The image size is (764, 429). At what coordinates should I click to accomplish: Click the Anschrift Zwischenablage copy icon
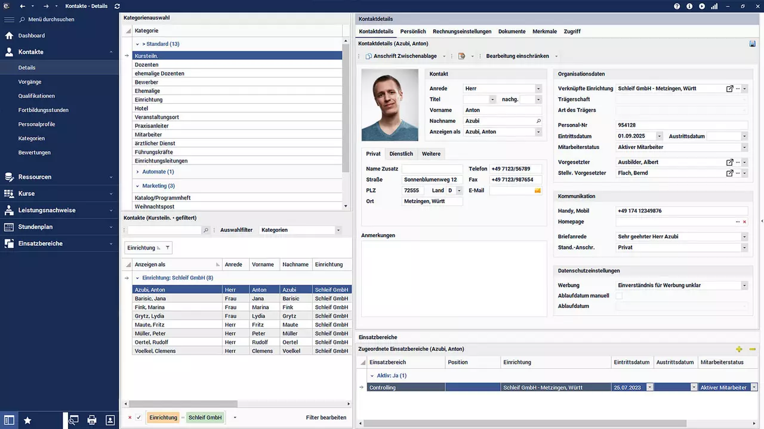pyautogui.click(x=368, y=56)
